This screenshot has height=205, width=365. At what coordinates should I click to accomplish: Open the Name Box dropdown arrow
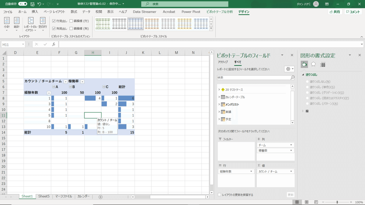click(x=23, y=44)
